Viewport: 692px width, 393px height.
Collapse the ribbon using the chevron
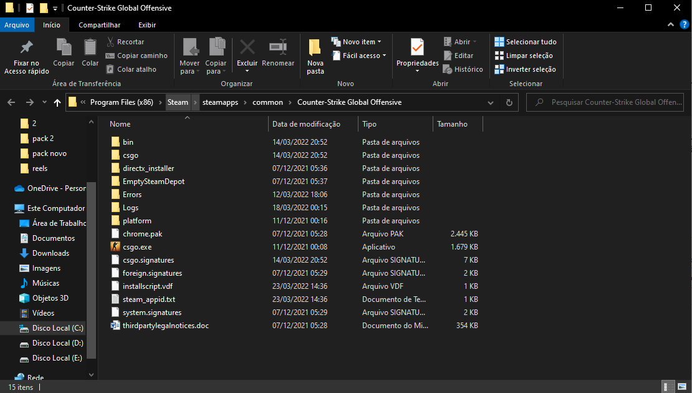[x=670, y=25]
